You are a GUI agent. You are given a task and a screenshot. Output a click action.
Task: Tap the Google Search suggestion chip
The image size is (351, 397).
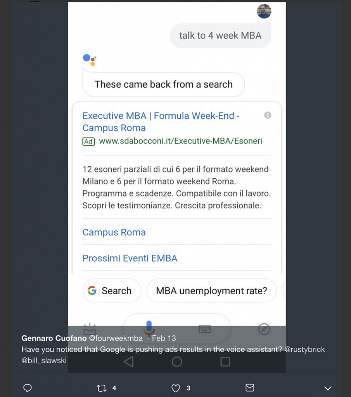(x=112, y=291)
